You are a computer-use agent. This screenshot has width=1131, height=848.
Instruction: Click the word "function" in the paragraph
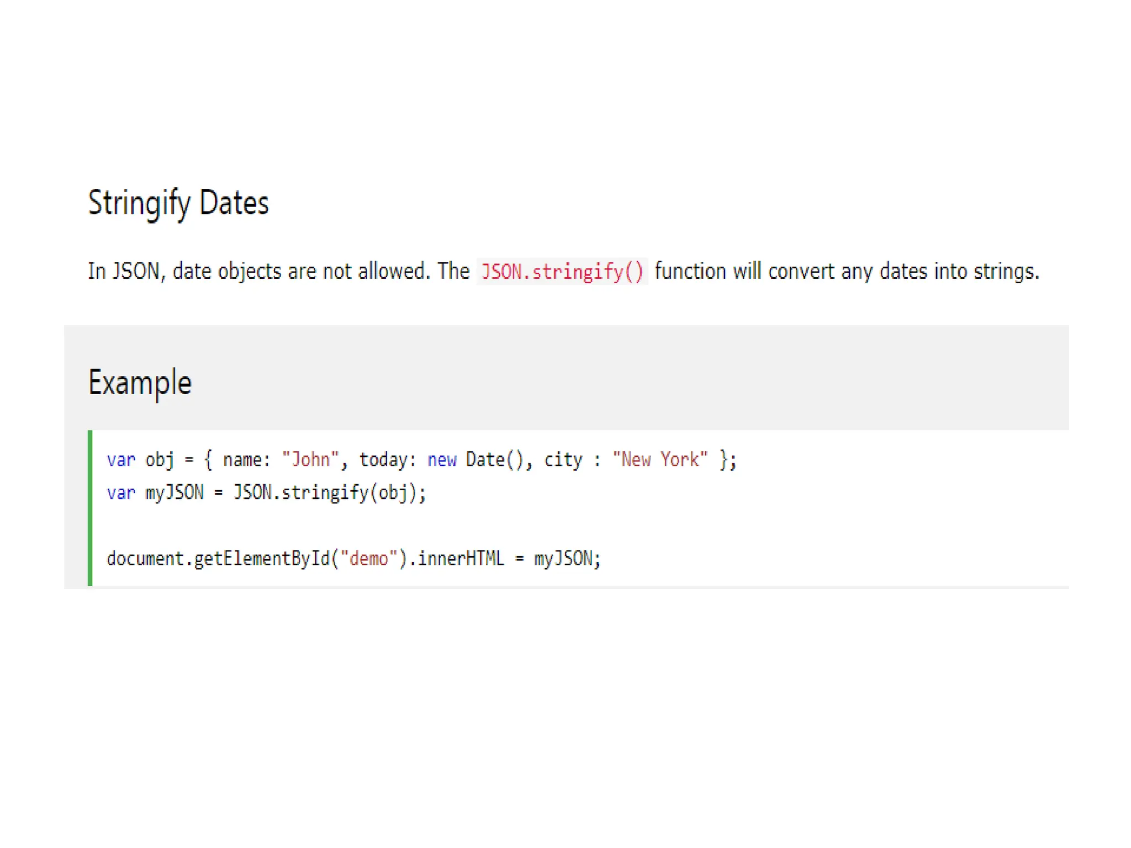point(690,272)
